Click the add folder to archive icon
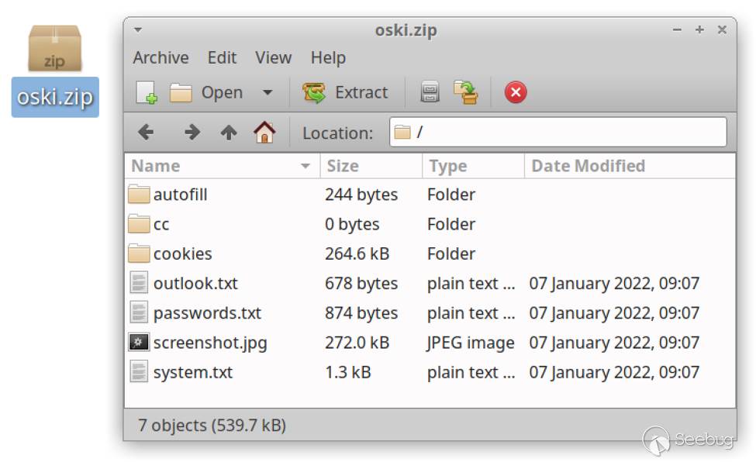Image resolution: width=756 pixels, height=462 pixels. [466, 93]
